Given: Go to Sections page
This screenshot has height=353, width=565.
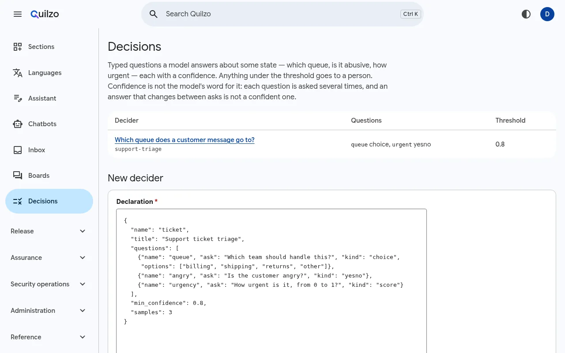Looking at the screenshot, I should pyautogui.click(x=49, y=47).
